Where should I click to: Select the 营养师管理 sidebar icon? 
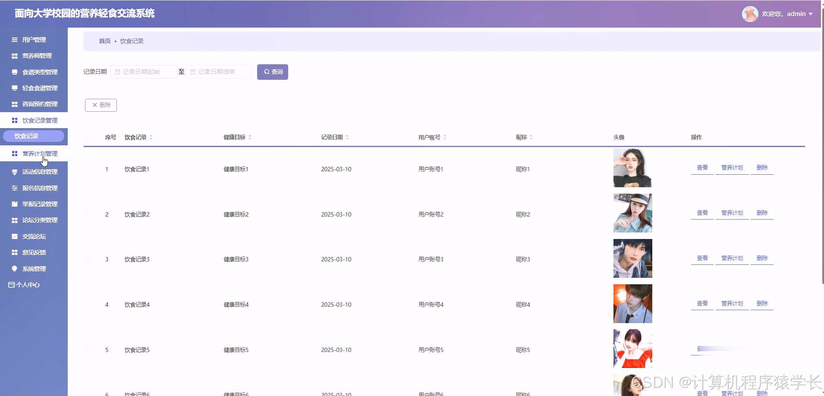pyautogui.click(x=14, y=56)
